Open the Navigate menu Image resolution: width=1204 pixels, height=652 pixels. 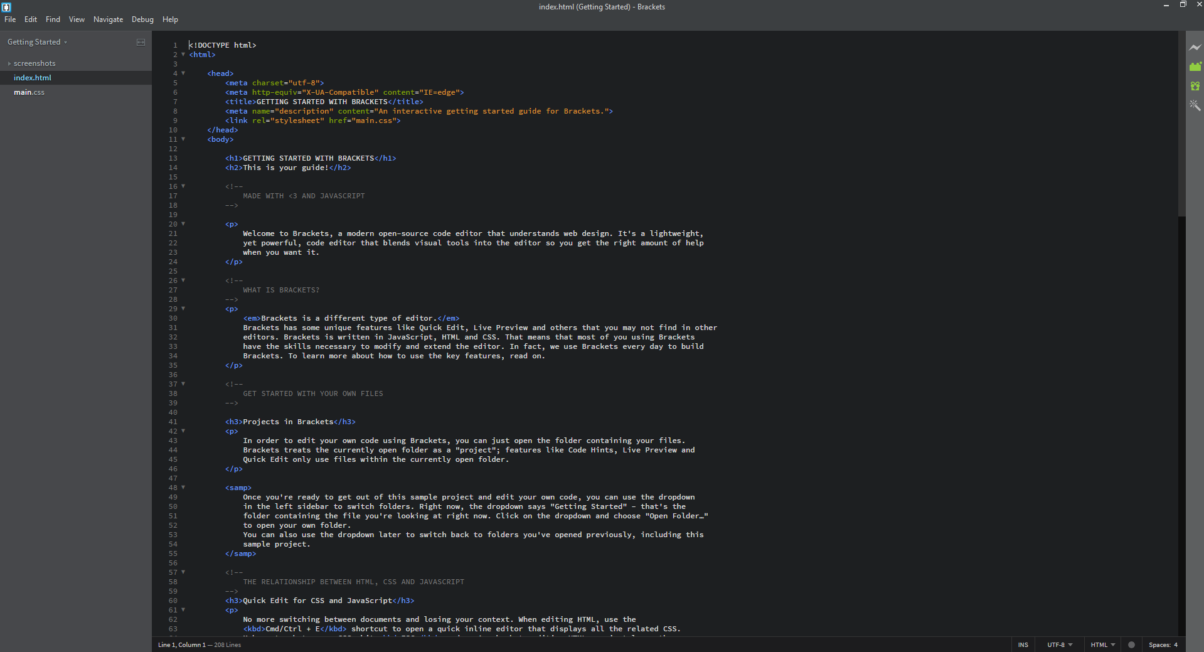tap(108, 19)
